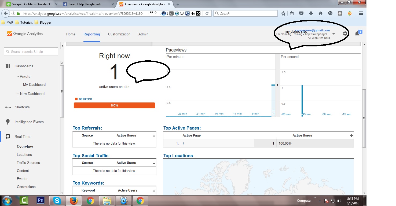396x206 pixels.
Task: Collapse the left sidebar with arrow toggle
Action: [62, 46]
